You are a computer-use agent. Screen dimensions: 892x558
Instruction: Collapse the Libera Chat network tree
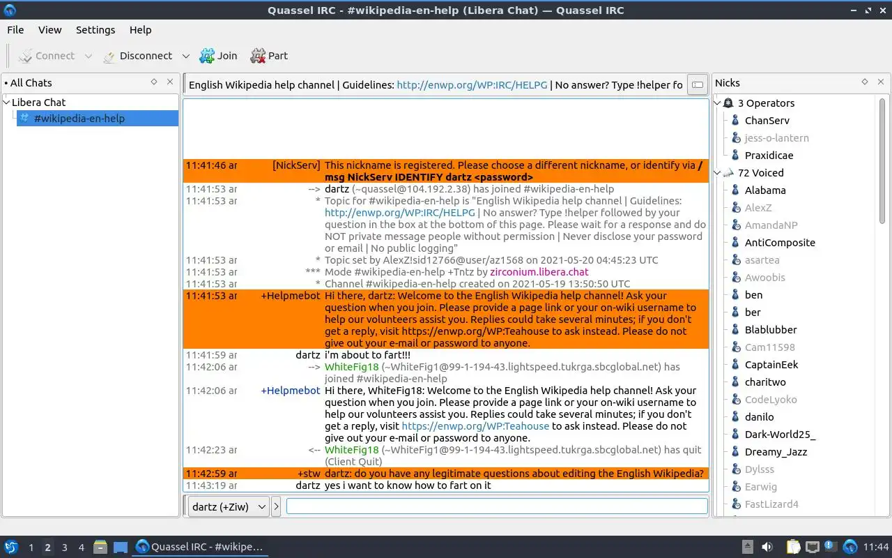pos(7,102)
